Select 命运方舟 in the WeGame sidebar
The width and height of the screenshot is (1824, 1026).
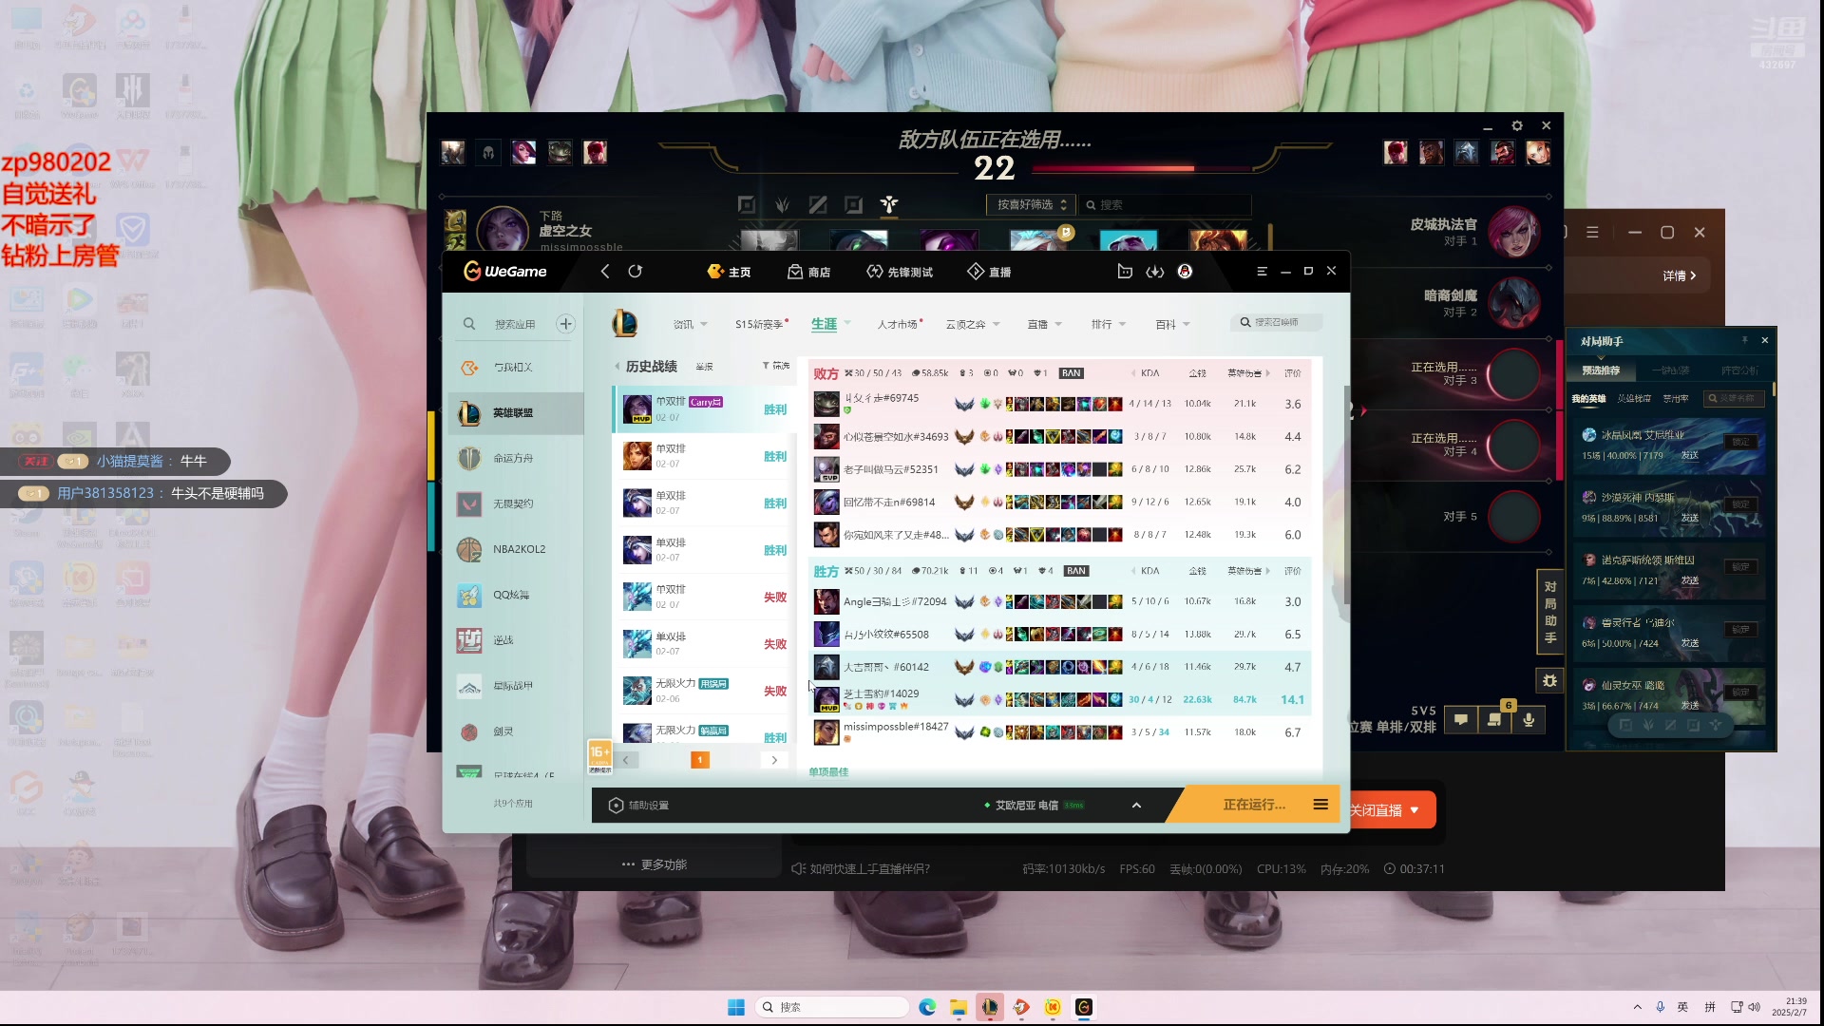[516, 458]
